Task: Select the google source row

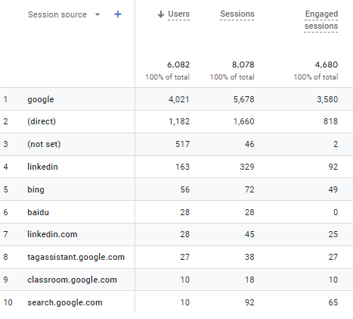Action: 176,99
